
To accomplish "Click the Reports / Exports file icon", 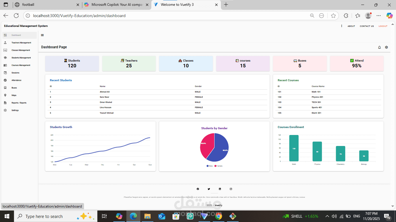I will pos(5,103).
